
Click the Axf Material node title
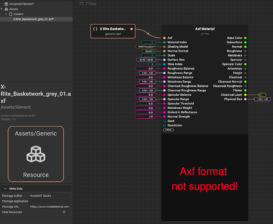[205, 29]
